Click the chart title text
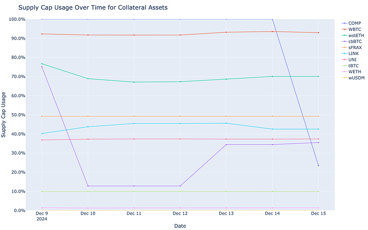The height and width of the screenshot is (230, 368). 94,7
